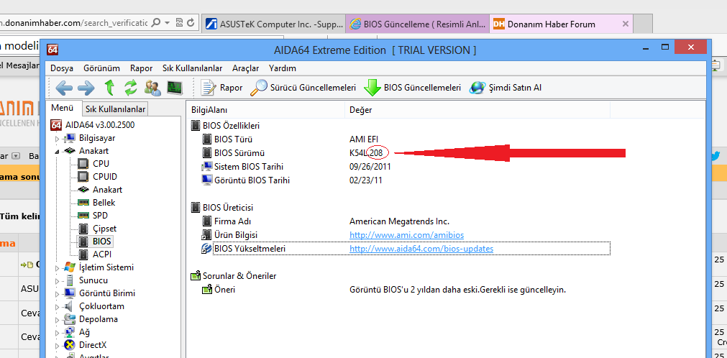This screenshot has width=727, height=358.
Task: Open the Yardım menu
Action: coord(283,68)
